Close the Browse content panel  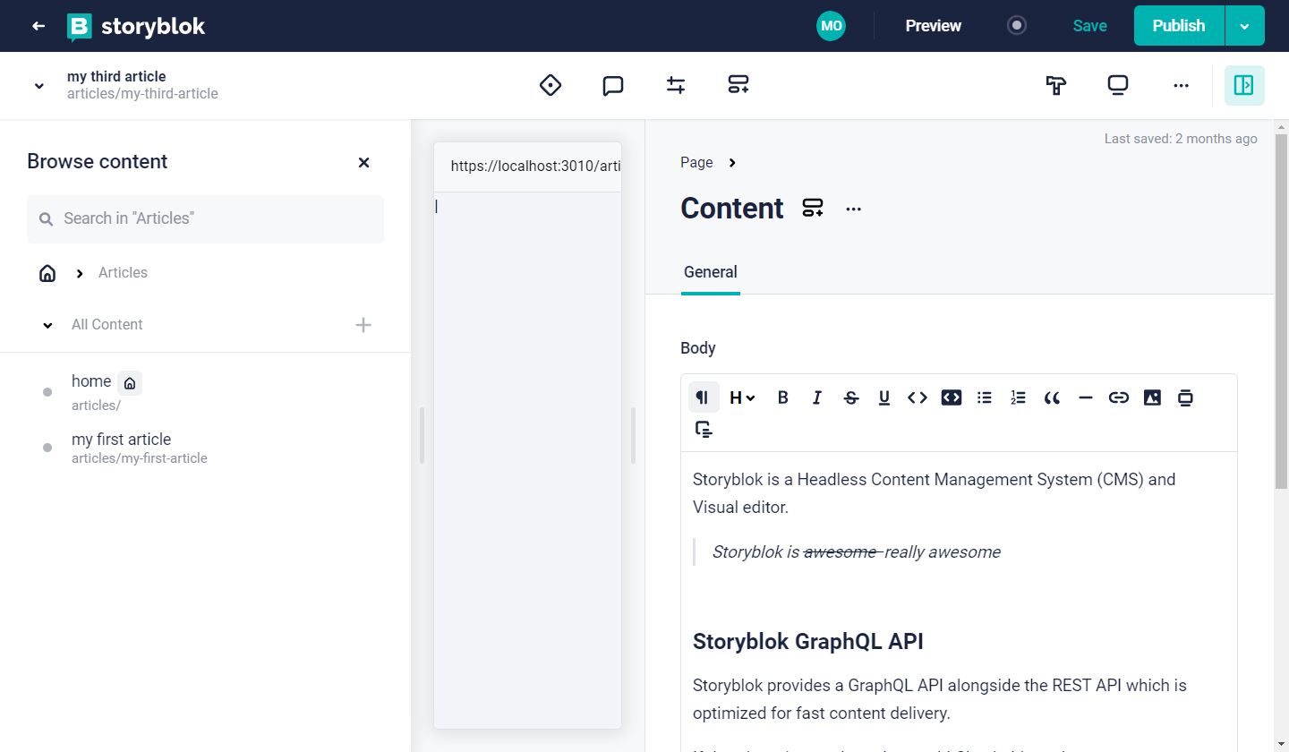click(363, 162)
